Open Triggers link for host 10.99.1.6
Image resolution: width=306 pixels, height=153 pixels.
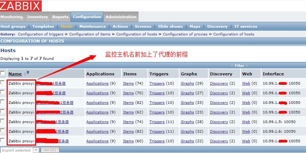click(157, 131)
